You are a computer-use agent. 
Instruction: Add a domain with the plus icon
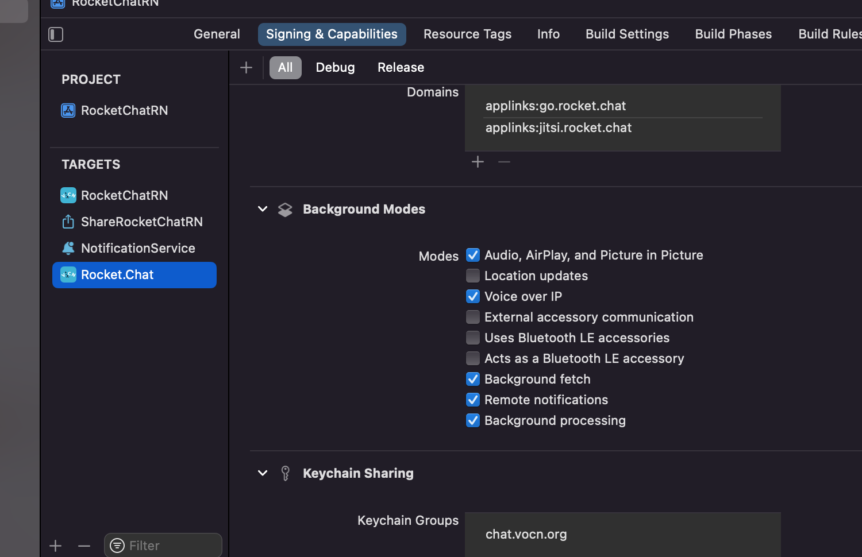point(478,162)
